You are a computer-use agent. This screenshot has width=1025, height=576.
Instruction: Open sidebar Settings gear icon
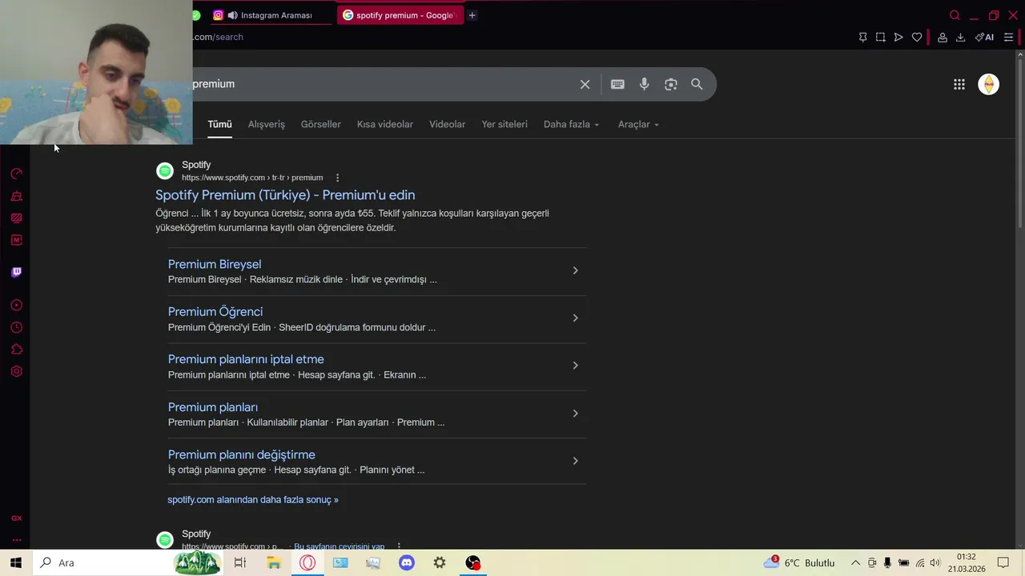[x=16, y=371]
